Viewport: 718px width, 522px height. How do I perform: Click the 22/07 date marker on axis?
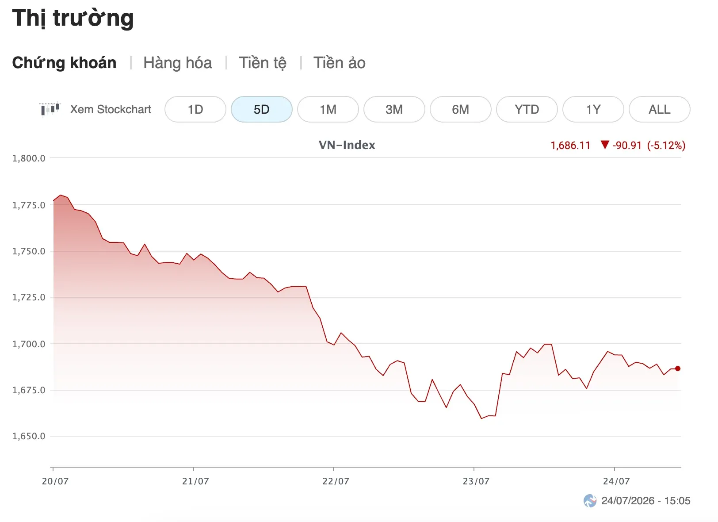click(336, 481)
